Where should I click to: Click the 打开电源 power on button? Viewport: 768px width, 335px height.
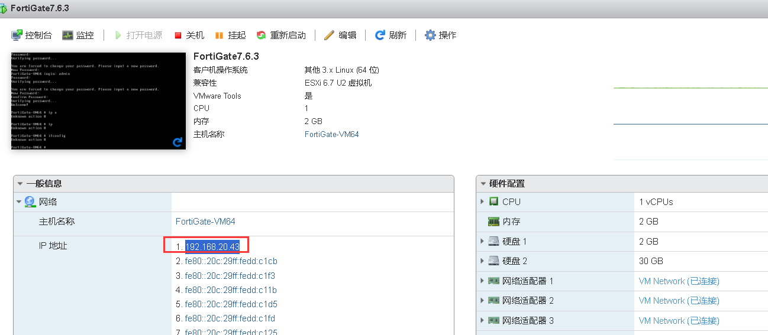(x=138, y=35)
